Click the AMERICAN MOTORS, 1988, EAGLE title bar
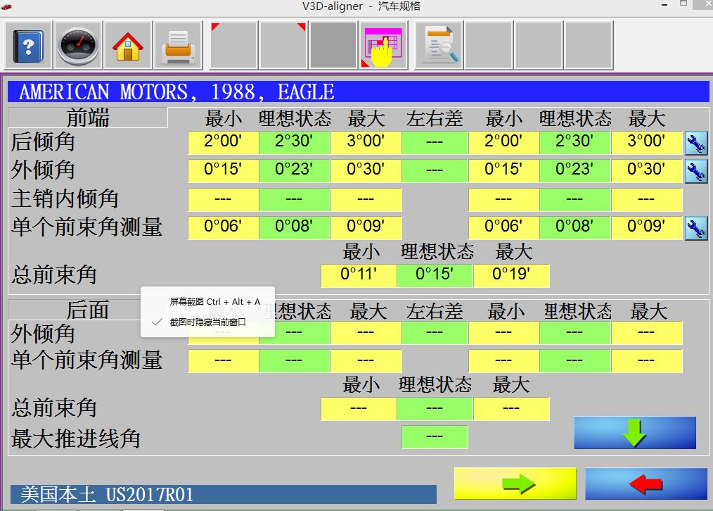The image size is (713, 511). pyautogui.click(x=358, y=92)
